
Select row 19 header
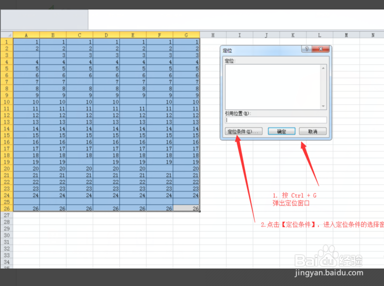point(6,162)
